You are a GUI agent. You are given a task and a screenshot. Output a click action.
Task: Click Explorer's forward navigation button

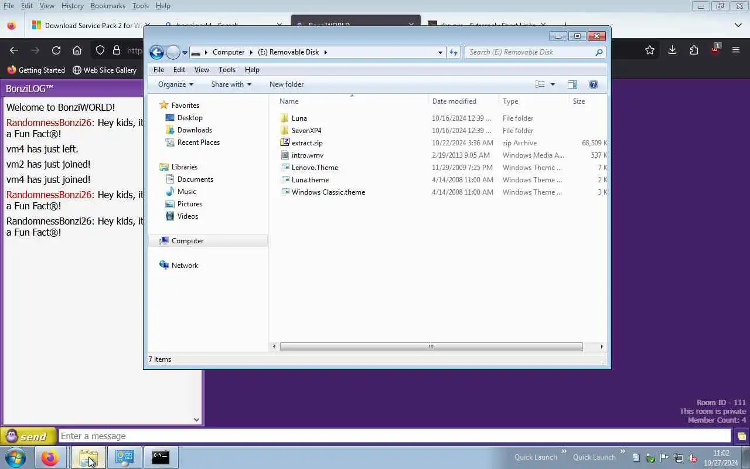[x=173, y=52]
